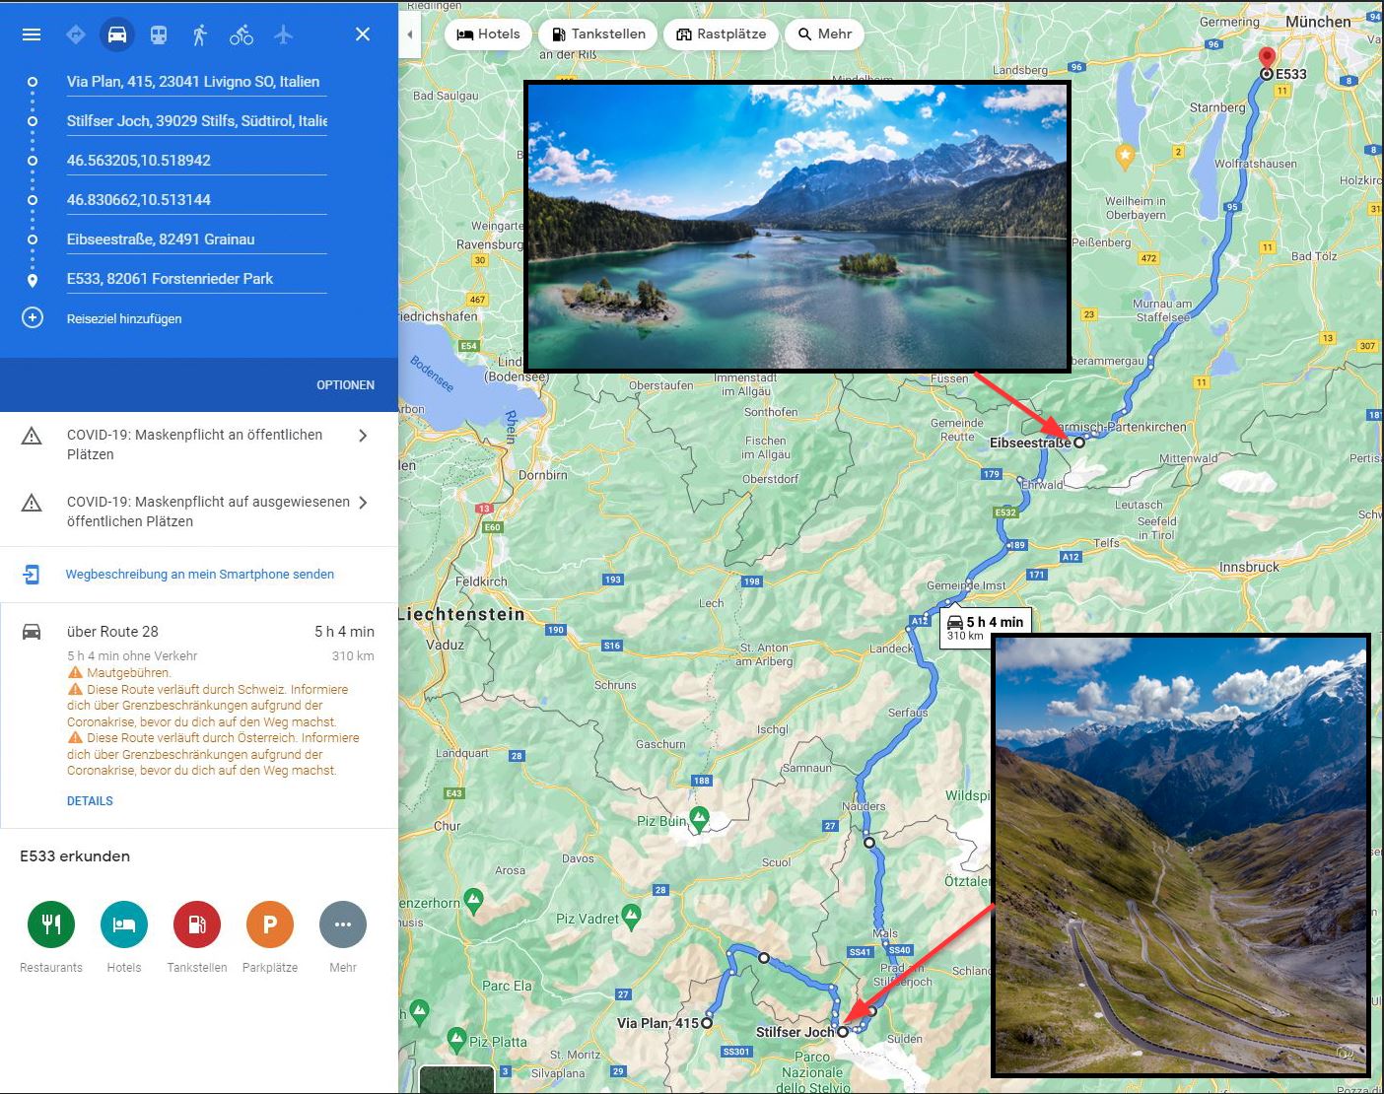Select best travel mode icon

click(75, 34)
